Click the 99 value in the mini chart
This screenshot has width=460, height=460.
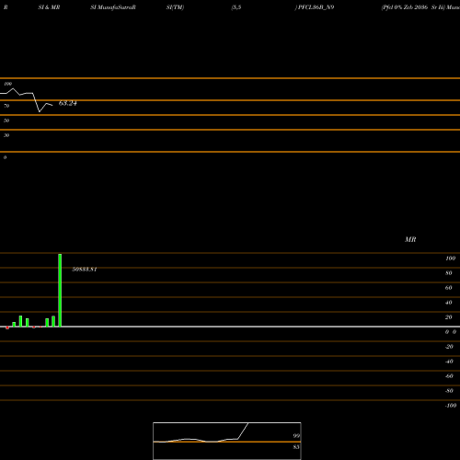pos(296,435)
